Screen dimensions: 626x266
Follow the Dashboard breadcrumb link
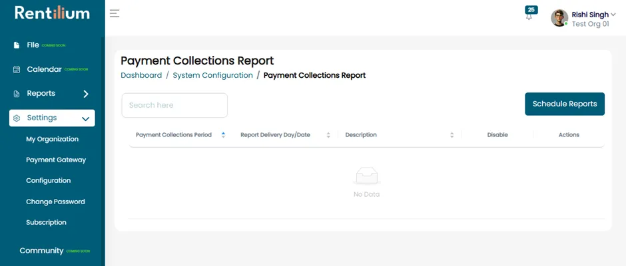pos(141,75)
